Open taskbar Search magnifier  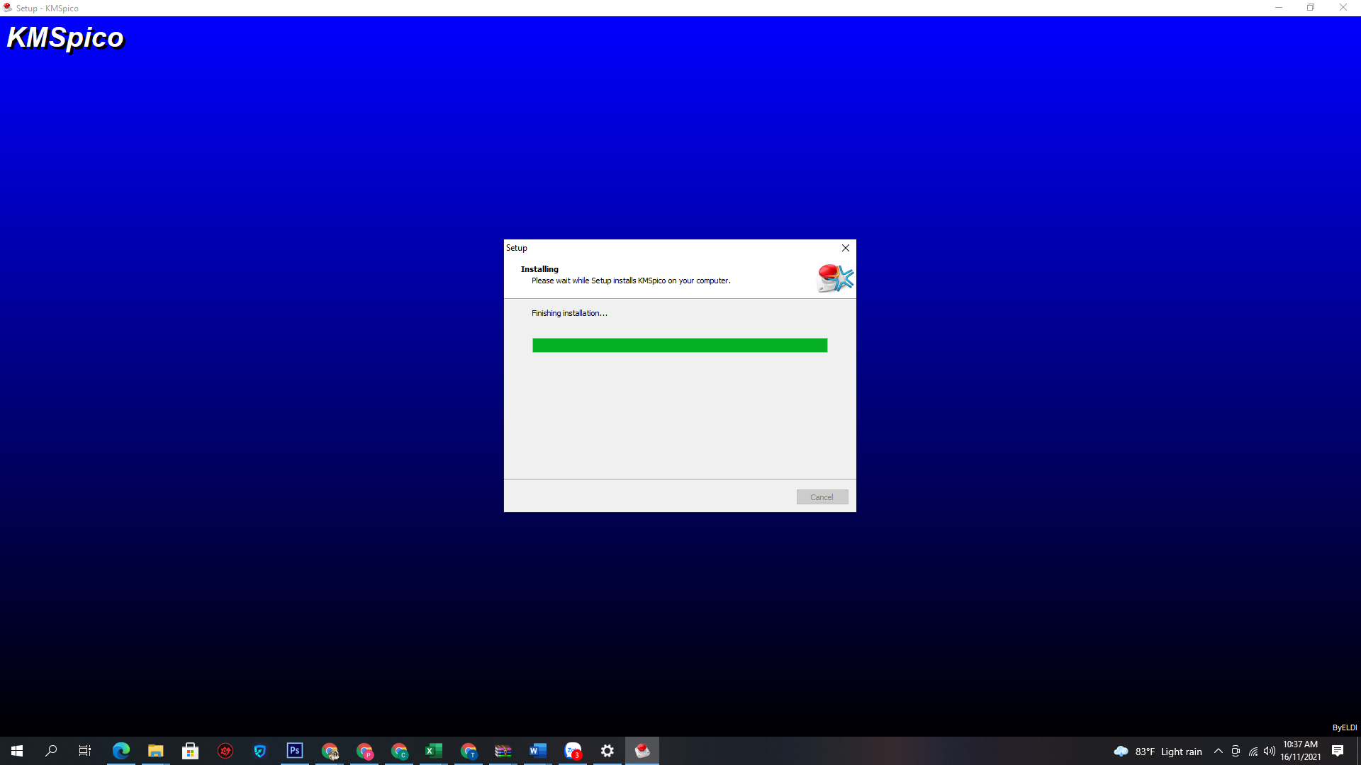pos(51,751)
